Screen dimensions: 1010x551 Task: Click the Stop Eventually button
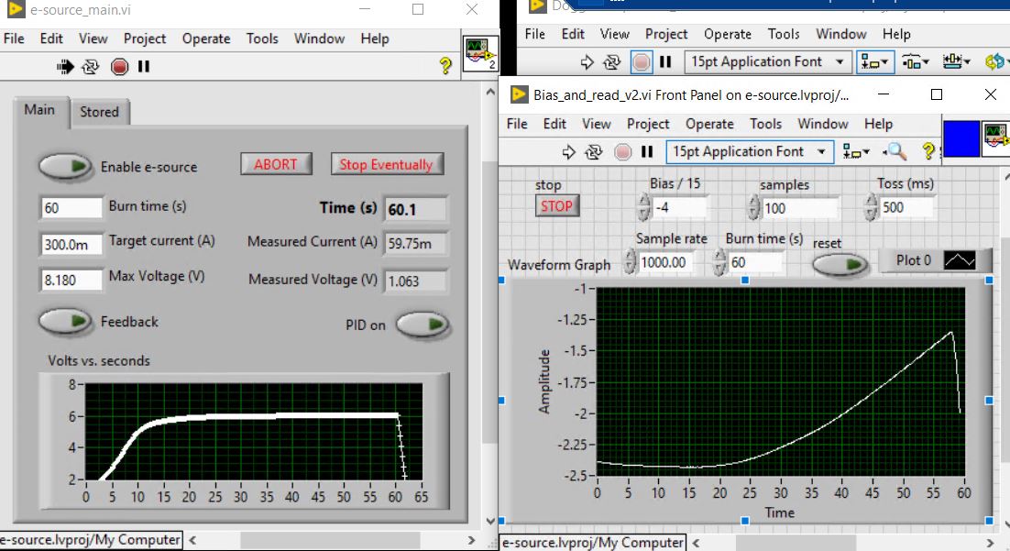(386, 164)
